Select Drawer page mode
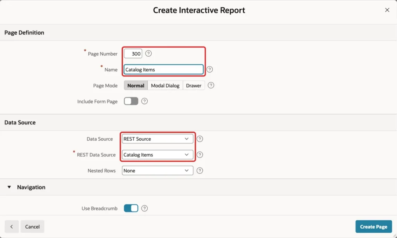The image size is (397, 238). click(x=194, y=86)
